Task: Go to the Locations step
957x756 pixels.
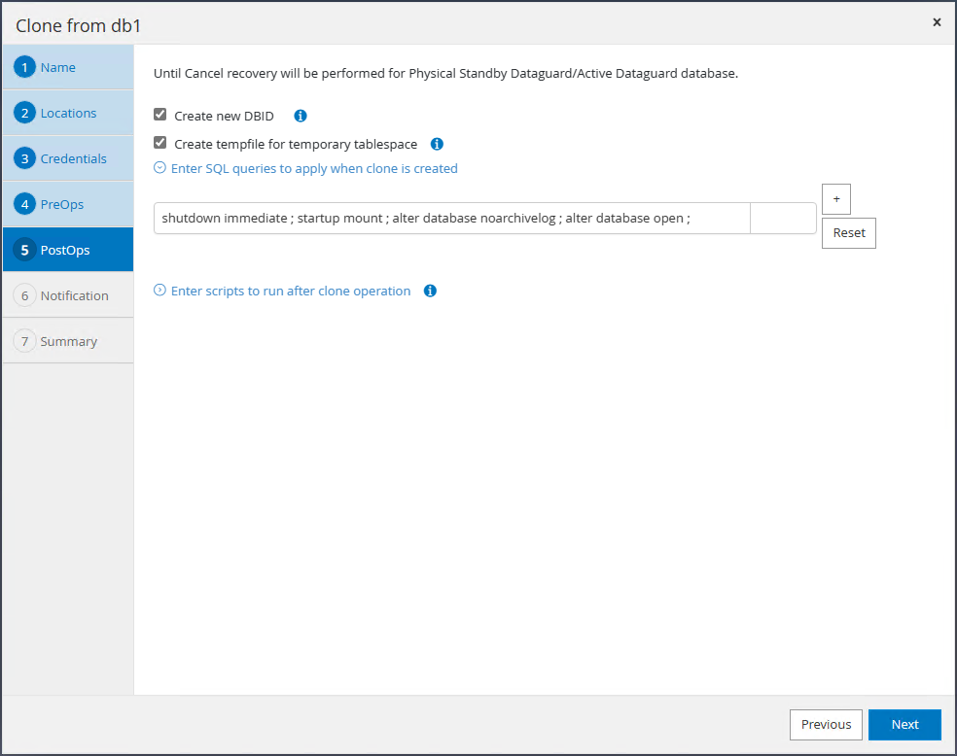Action: [68, 113]
